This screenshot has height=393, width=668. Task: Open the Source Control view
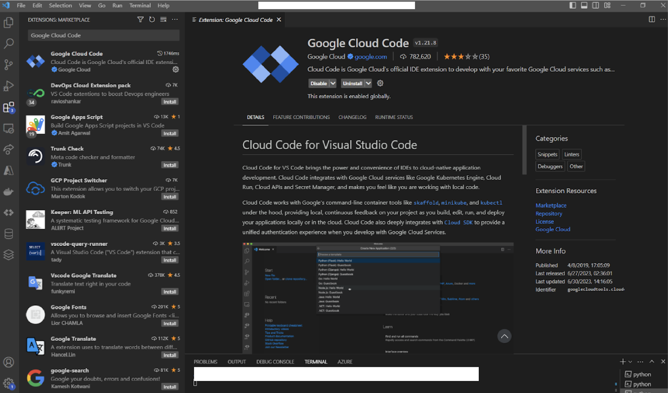pos(9,64)
